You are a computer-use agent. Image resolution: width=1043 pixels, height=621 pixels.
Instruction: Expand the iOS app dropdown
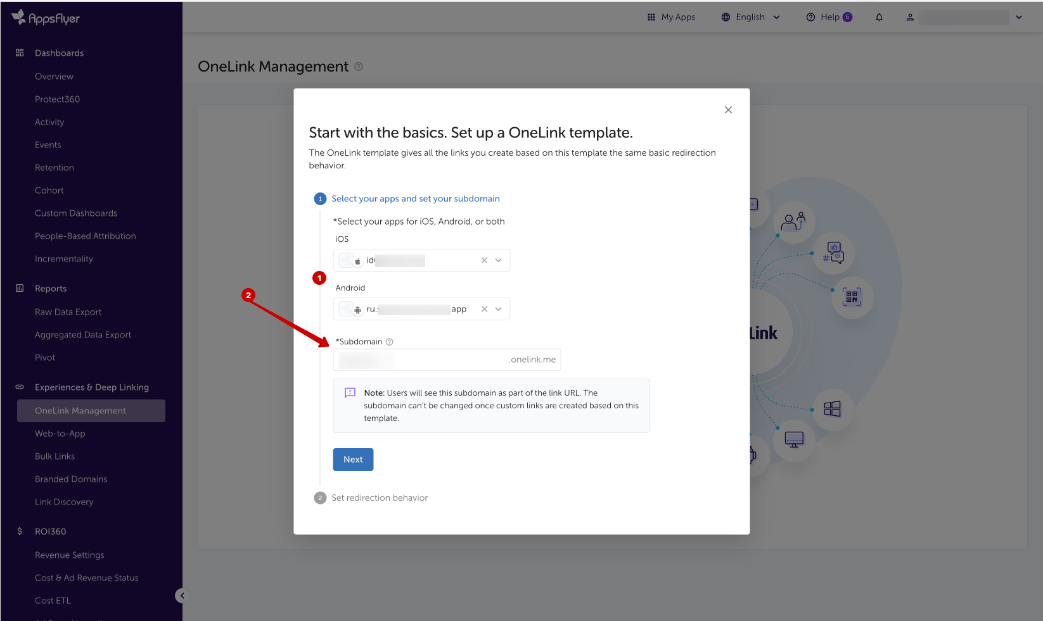pyautogui.click(x=499, y=260)
